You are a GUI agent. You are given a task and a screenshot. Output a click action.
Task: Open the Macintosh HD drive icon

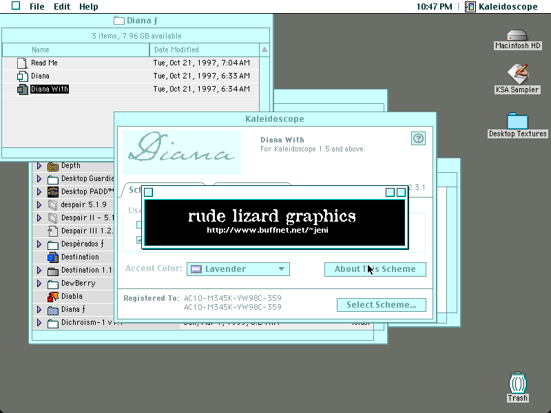click(x=517, y=36)
